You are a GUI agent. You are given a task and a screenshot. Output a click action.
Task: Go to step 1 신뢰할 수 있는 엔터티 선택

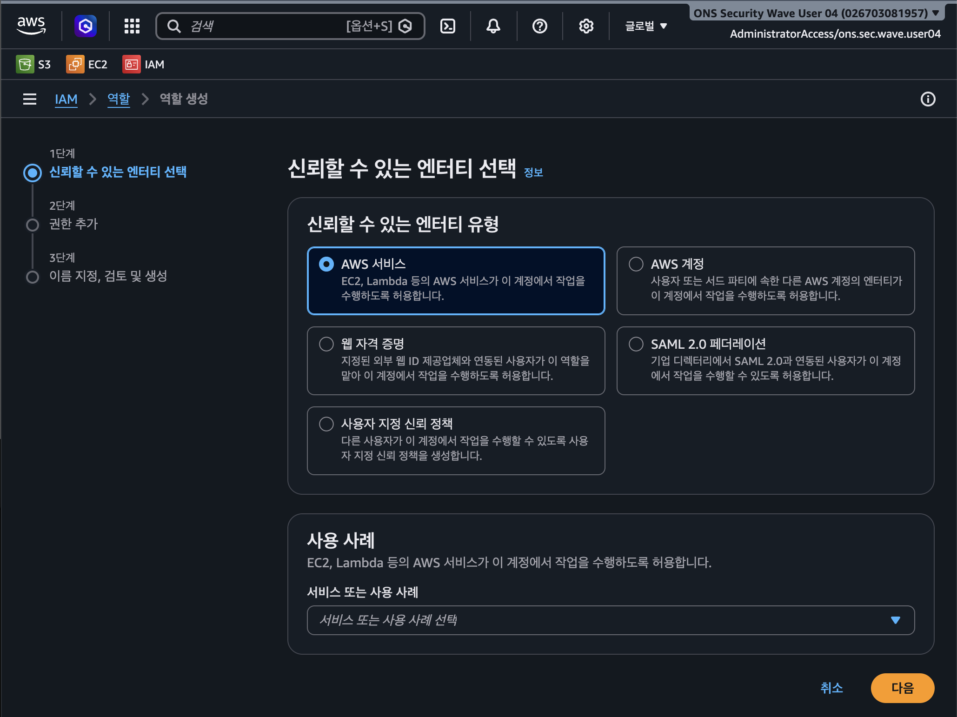[118, 172]
